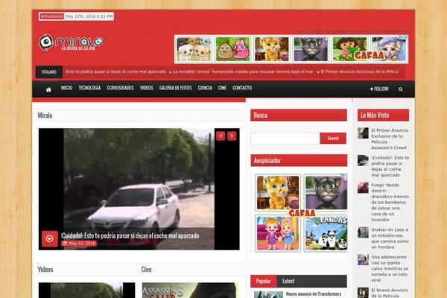This screenshot has width=447, height=298.
Task: Advance slider with right arrow button
Action: tap(232, 136)
